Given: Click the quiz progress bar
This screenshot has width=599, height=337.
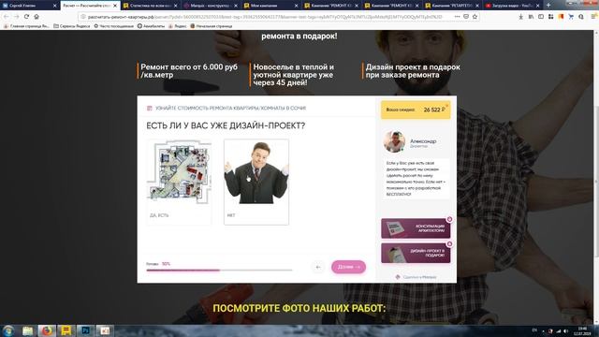Looking at the screenshot, I should [x=219, y=271].
